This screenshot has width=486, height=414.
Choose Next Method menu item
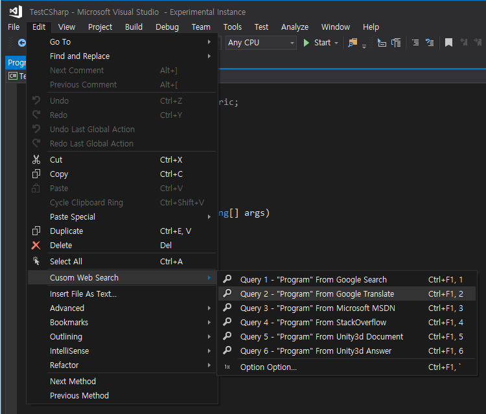click(122, 381)
